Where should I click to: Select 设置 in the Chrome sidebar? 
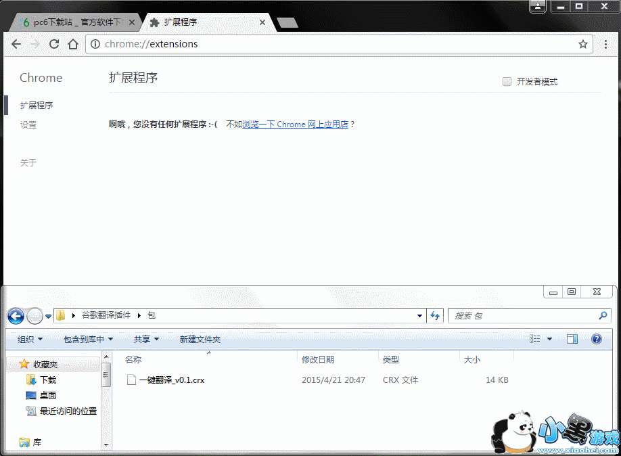tap(28, 124)
